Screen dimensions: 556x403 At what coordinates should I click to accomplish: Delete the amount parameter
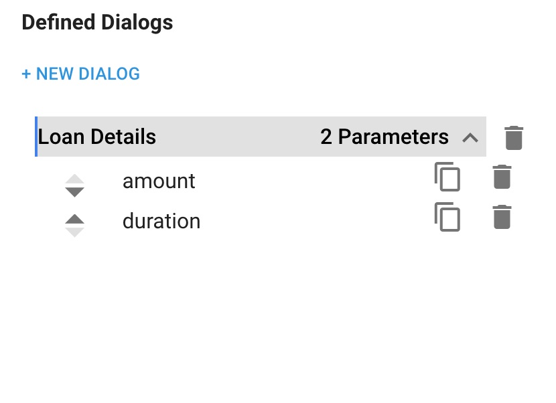click(x=502, y=177)
